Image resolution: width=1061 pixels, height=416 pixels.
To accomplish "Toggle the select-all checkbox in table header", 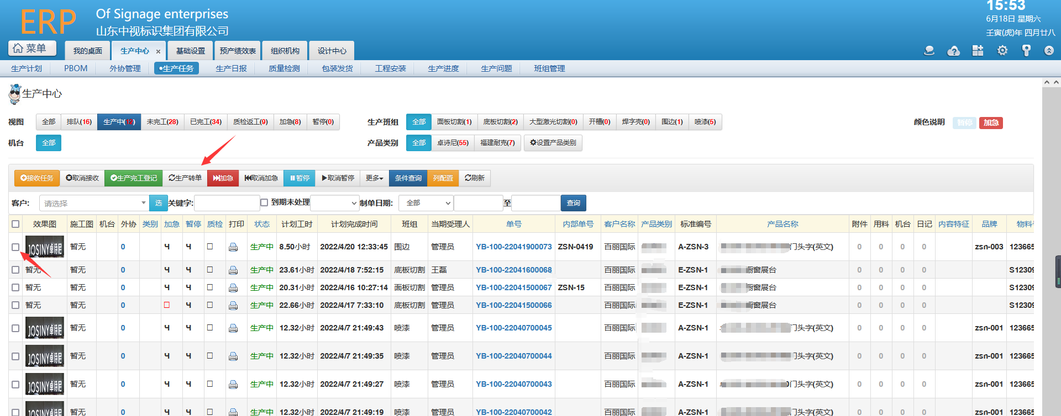I will 15,224.
